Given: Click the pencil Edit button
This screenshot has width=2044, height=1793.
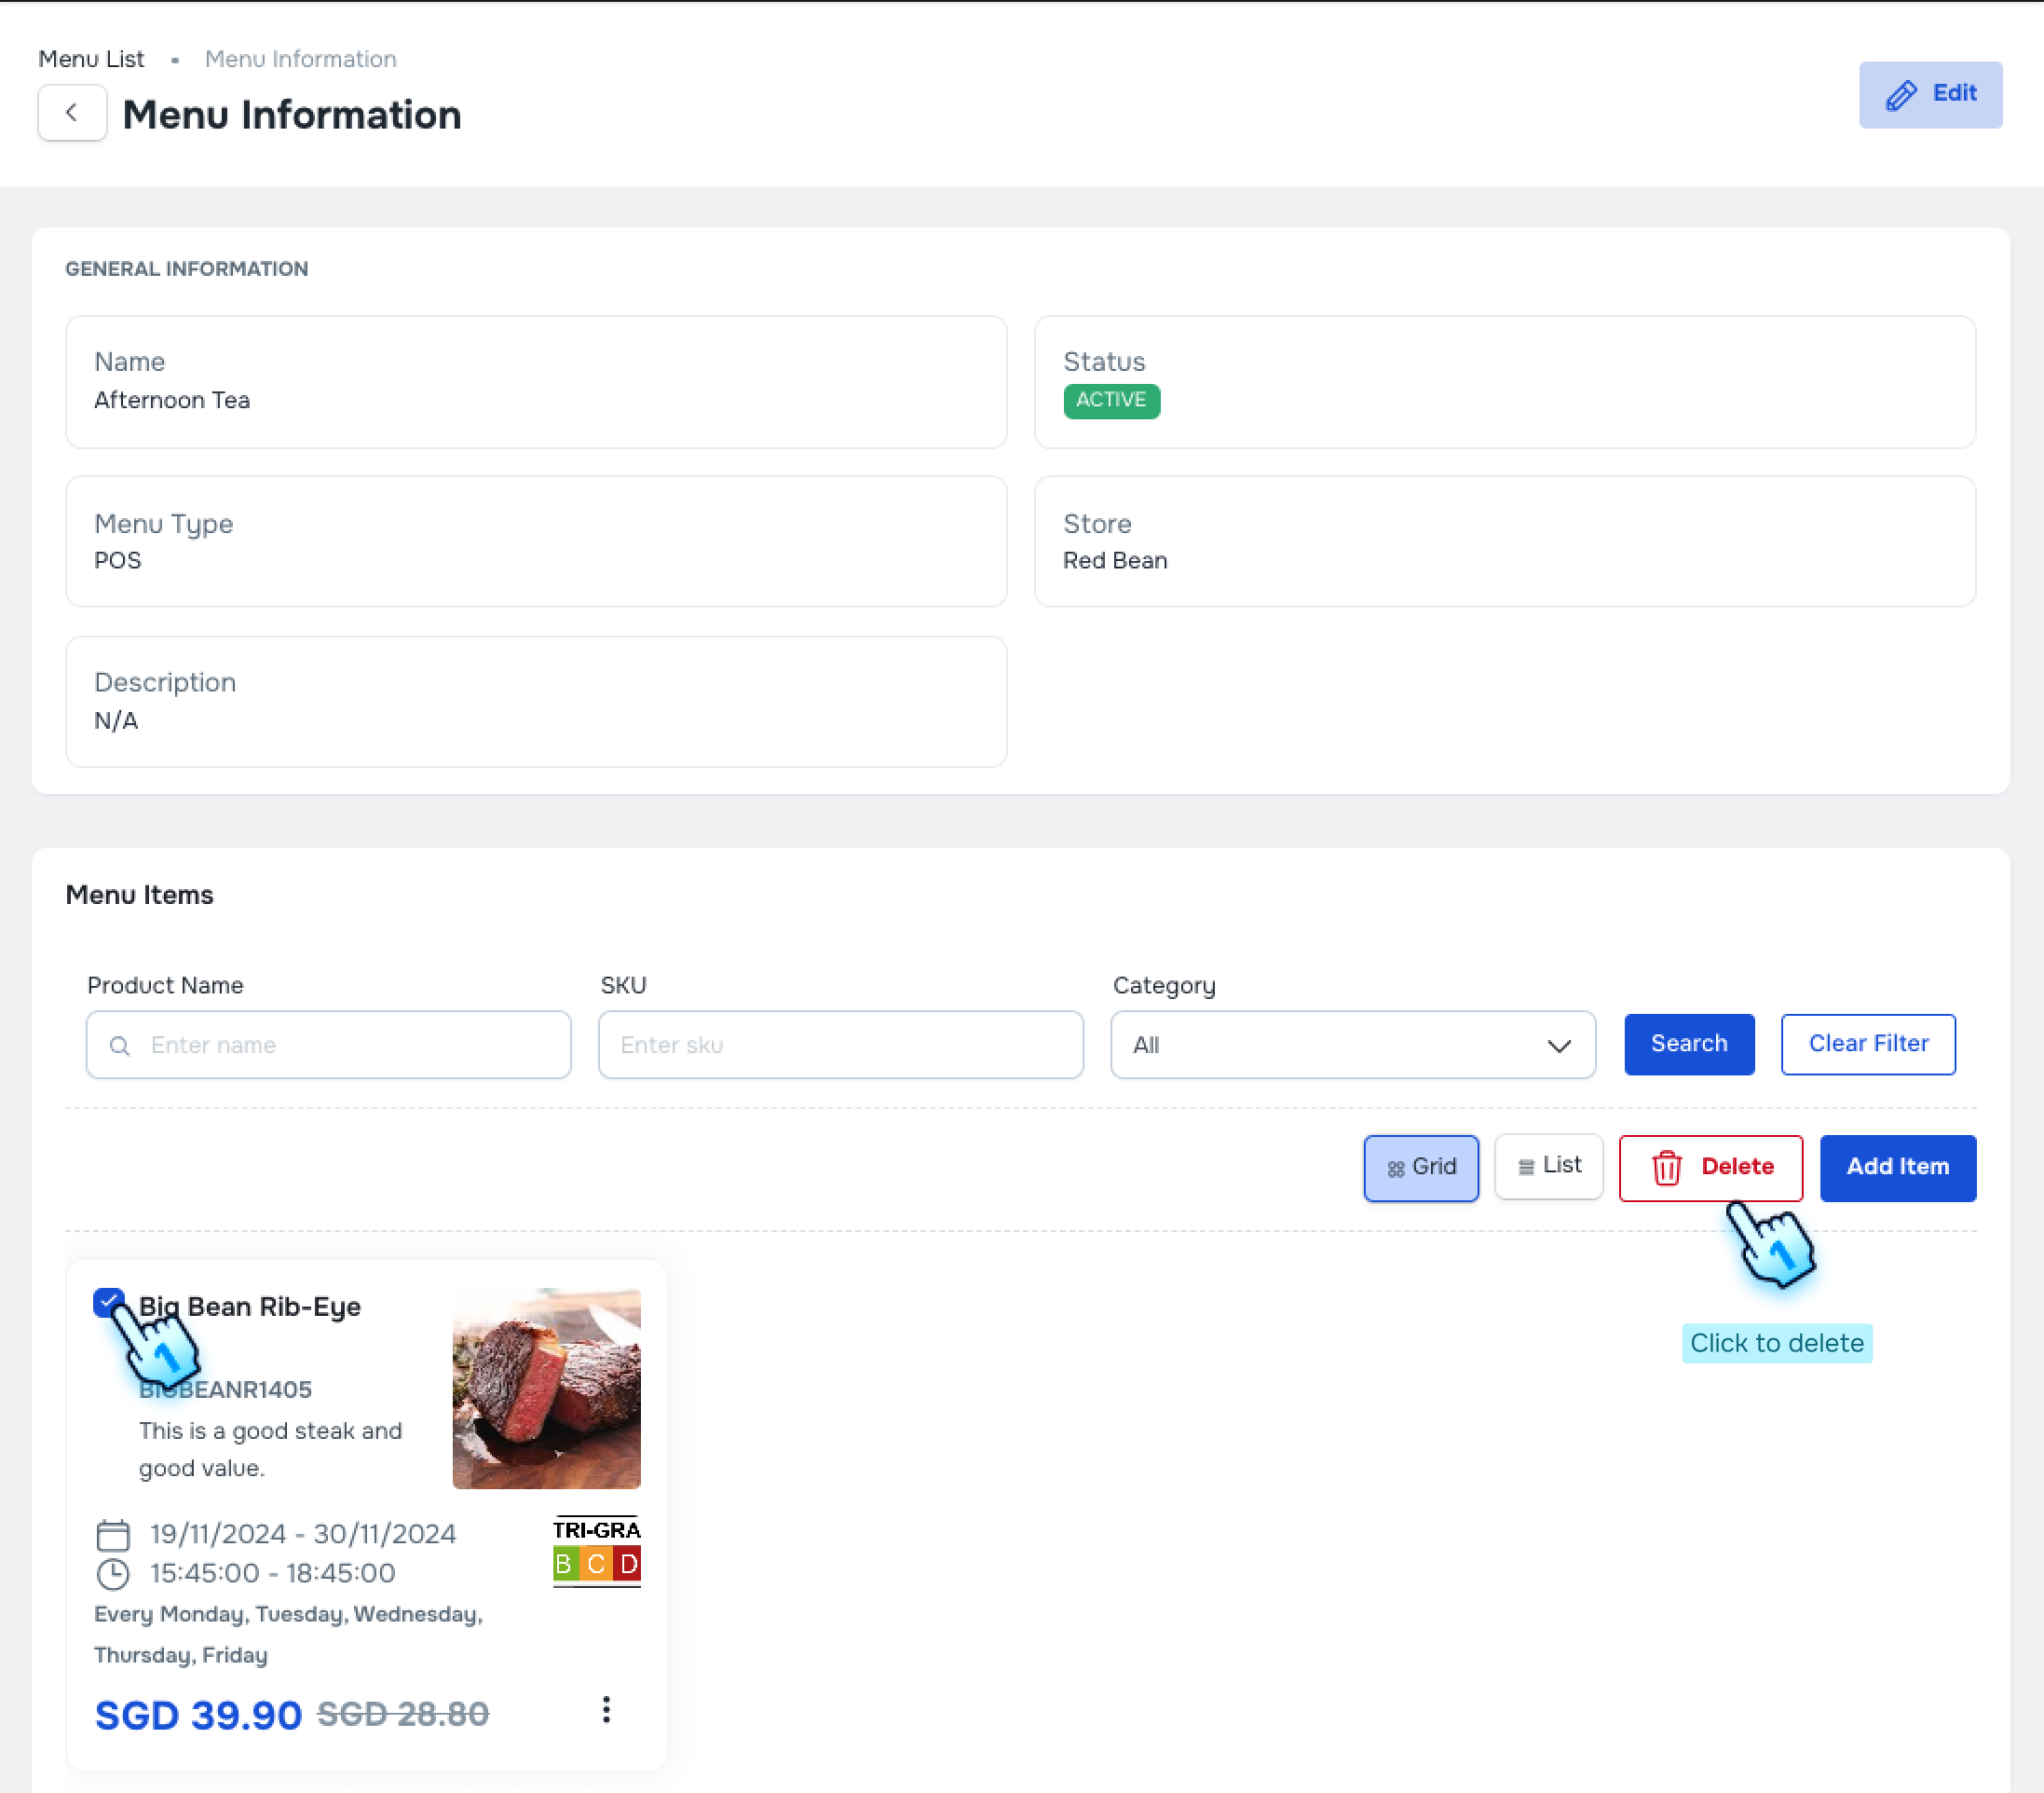Looking at the screenshot, I should (1929, 95).
